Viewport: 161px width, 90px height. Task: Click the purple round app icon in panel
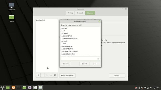click(x=30, y=87)
